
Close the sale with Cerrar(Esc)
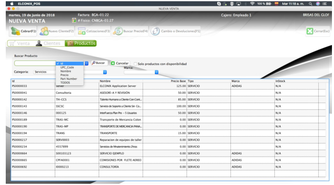[318, 31]
